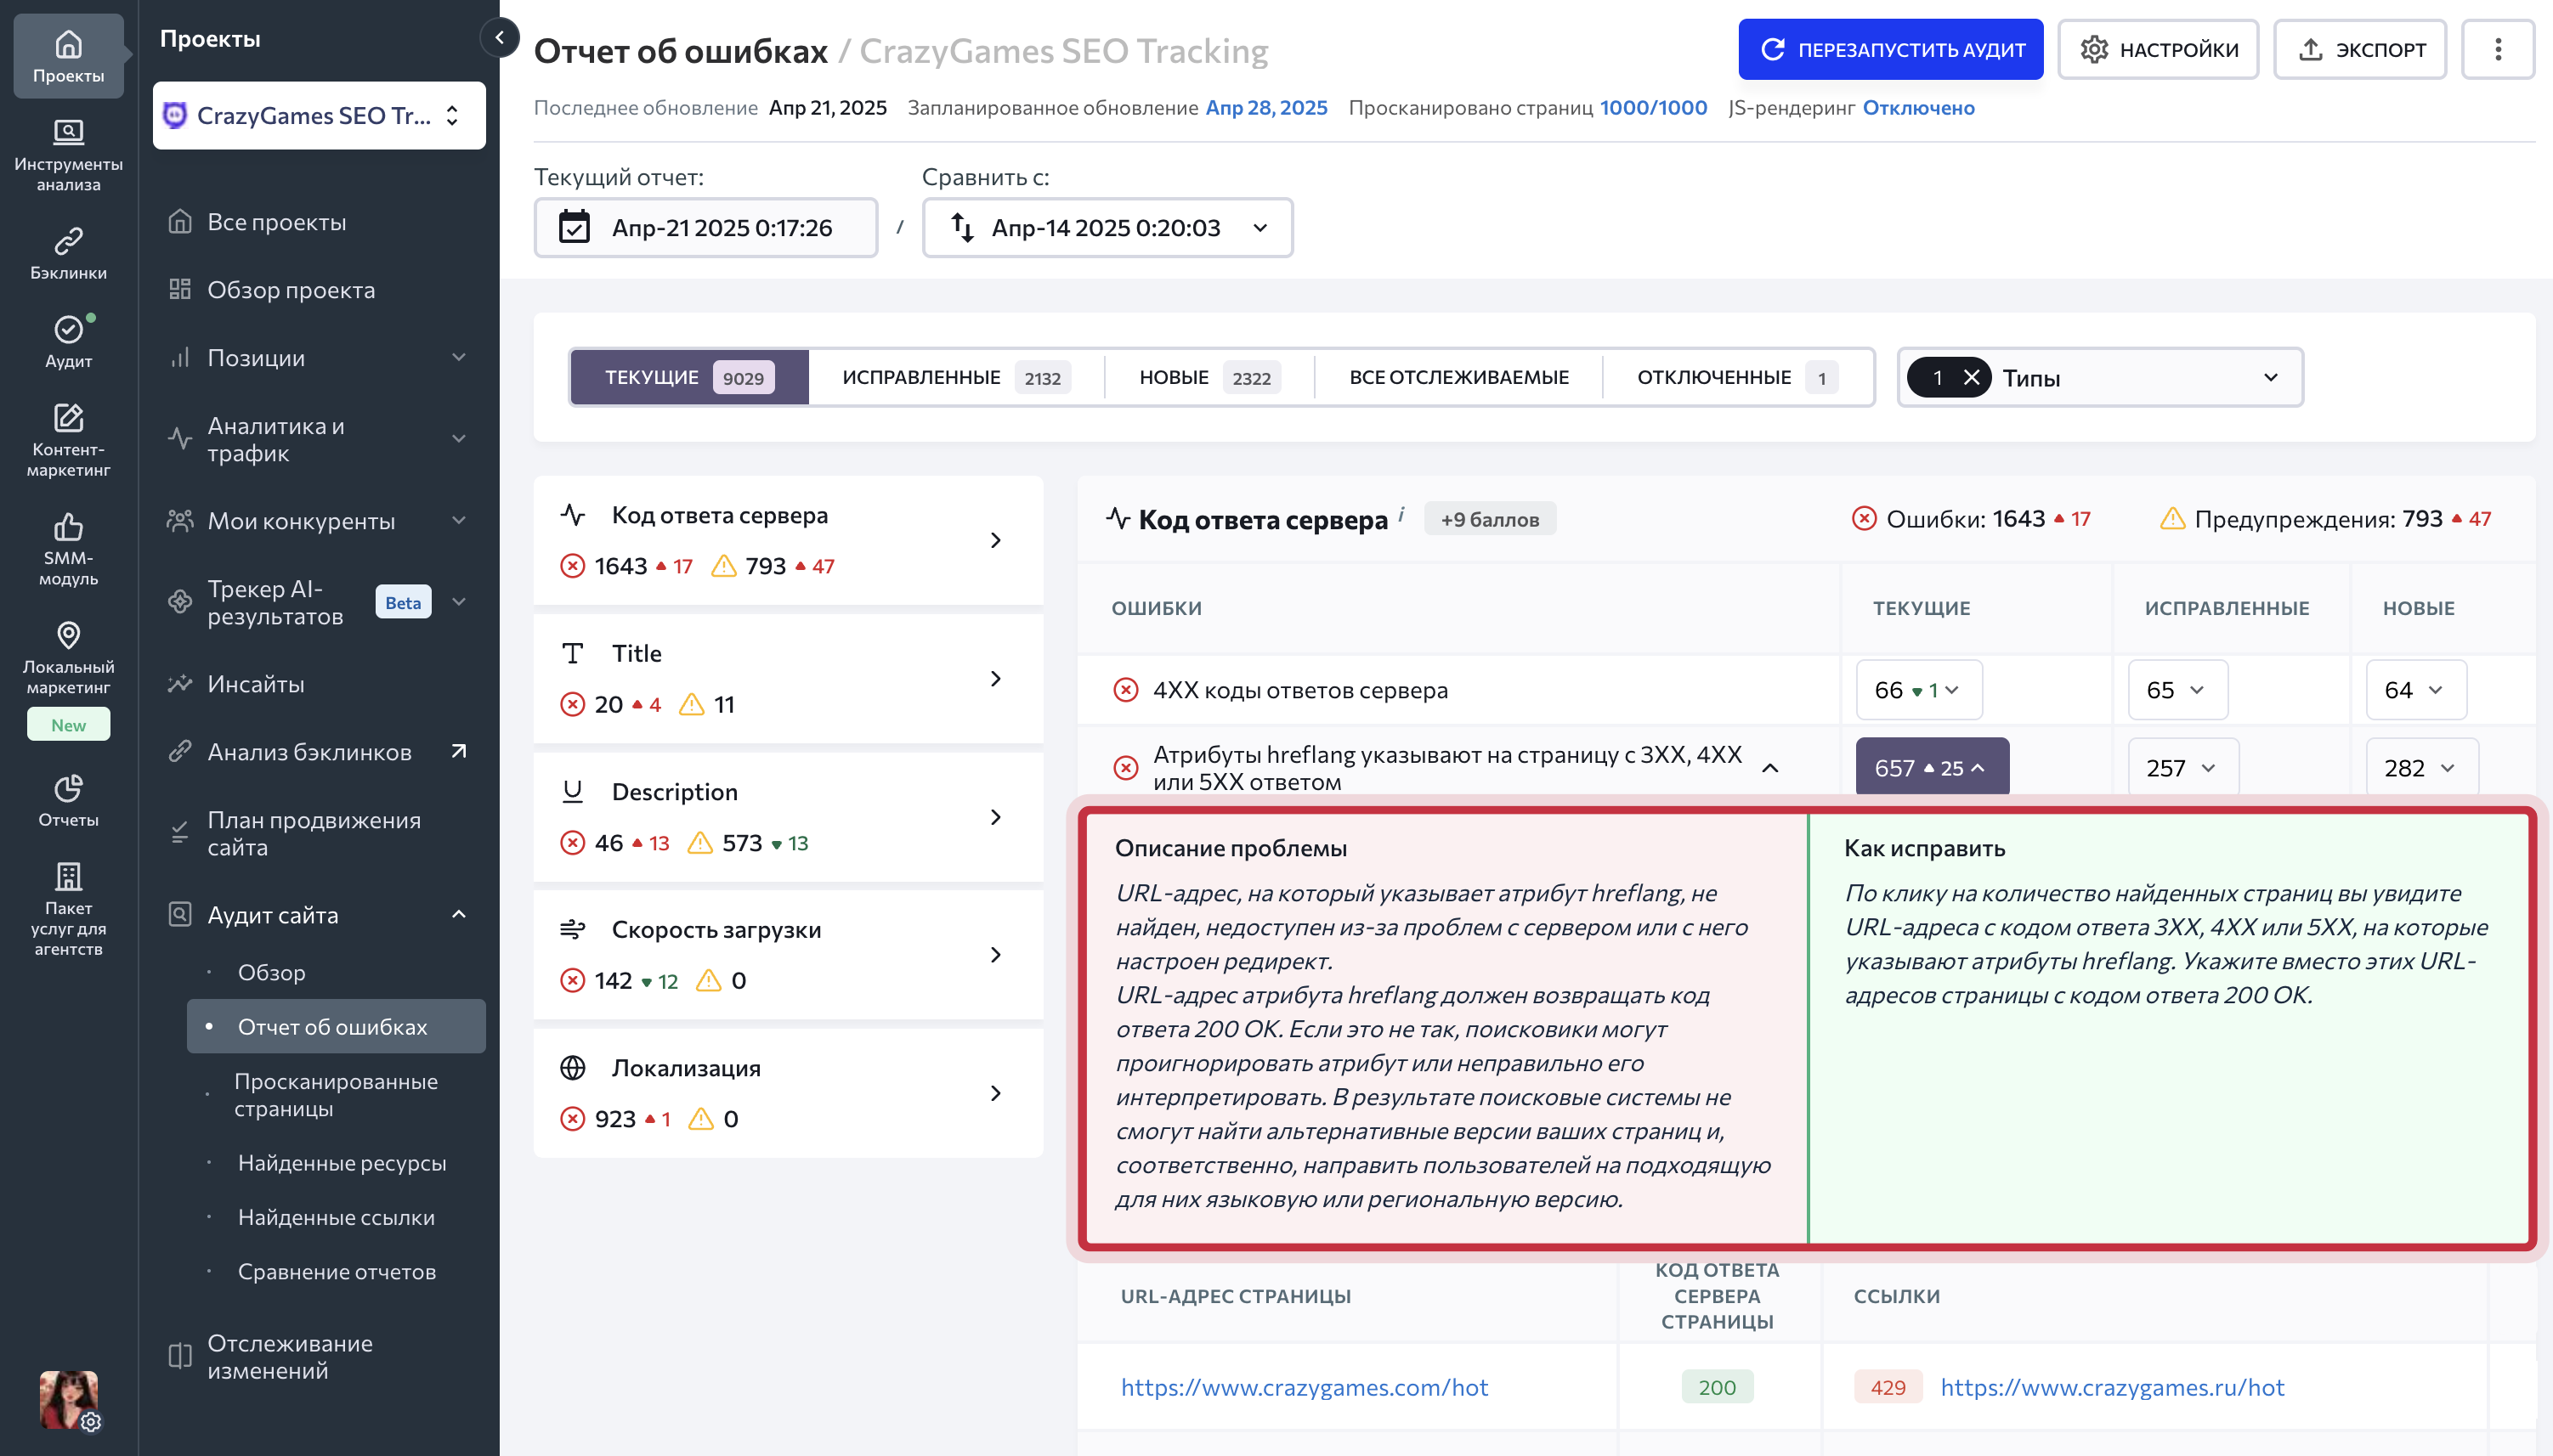This screenshot has width=2553, height=1456.
Task: Switch to the Отключенные tab
Action: pos(1738,377)
